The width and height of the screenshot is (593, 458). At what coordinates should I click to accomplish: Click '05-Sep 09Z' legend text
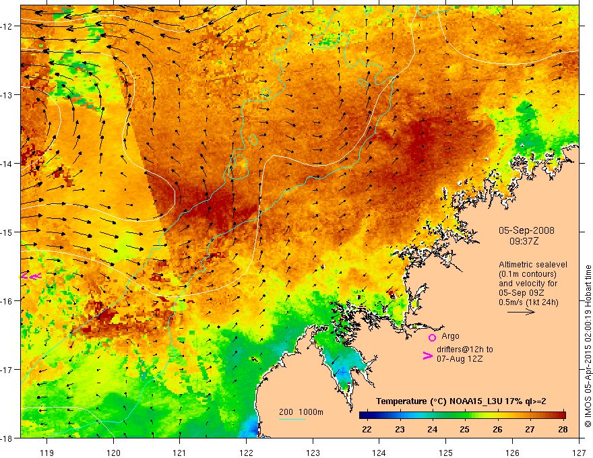(521, 293)
